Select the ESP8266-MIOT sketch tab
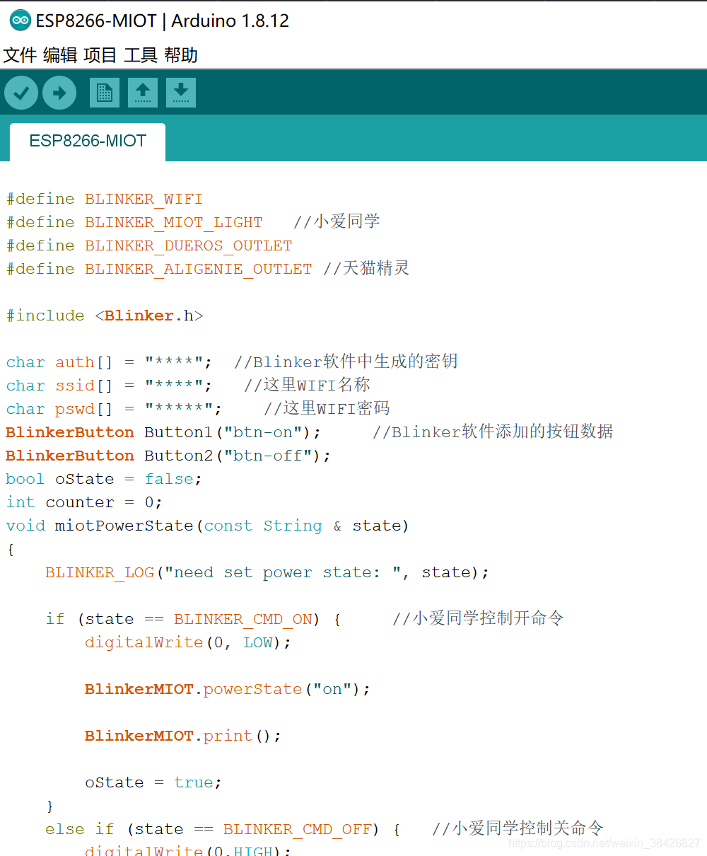Image resolution: width=707 pixels, height=856 pixels. [x=88, y=141]
